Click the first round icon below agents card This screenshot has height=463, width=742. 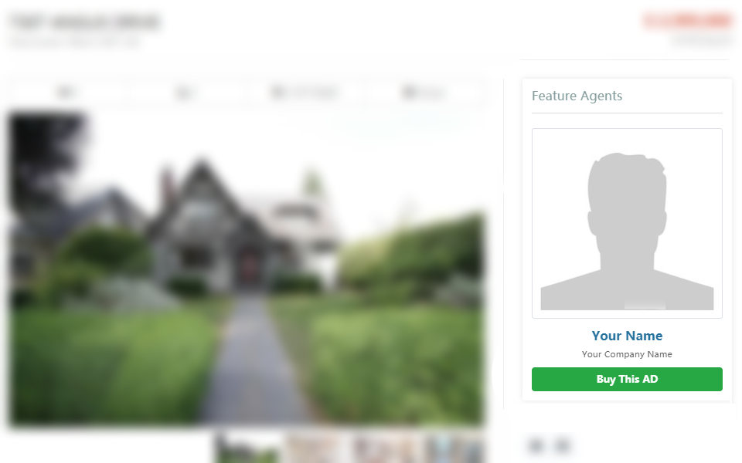tap(536, 445)
